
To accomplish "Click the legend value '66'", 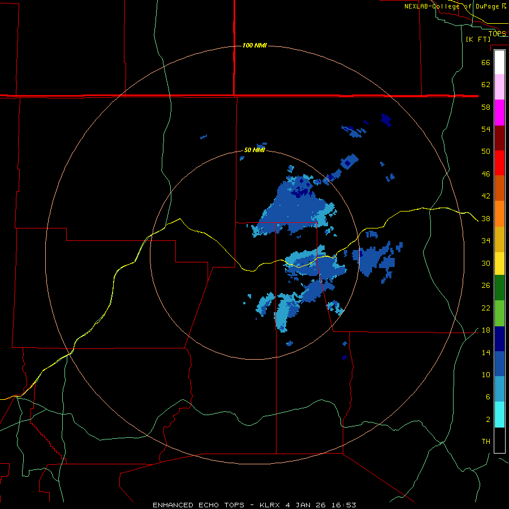I will (x=486, y=62).
